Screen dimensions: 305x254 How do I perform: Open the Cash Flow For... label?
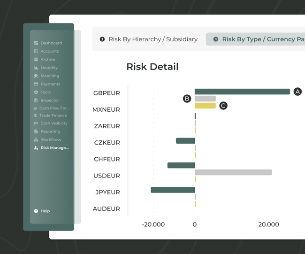point(54,108)
